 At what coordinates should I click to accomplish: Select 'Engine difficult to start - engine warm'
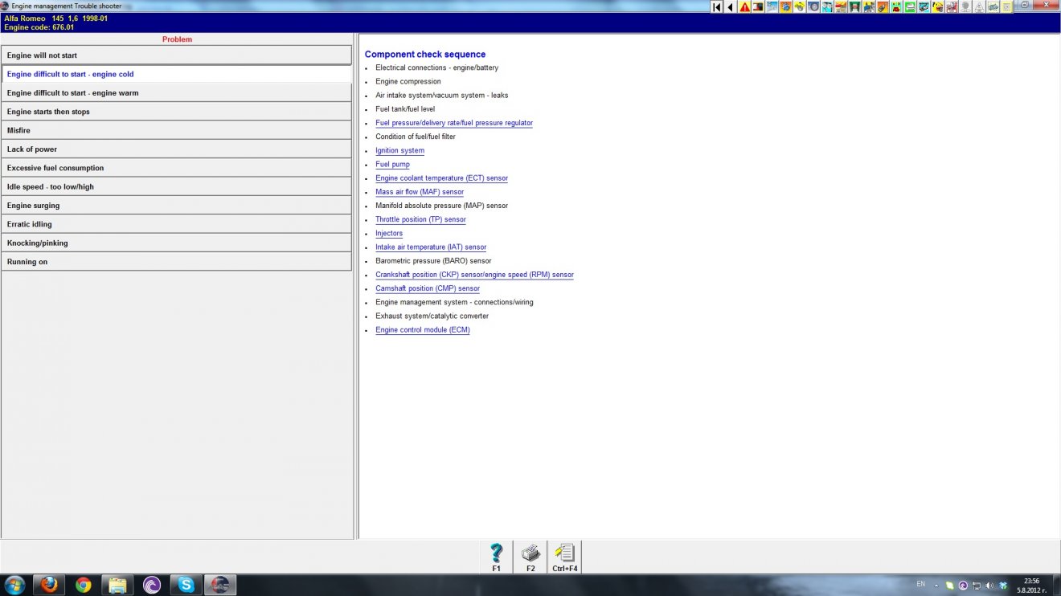(176, 93)
